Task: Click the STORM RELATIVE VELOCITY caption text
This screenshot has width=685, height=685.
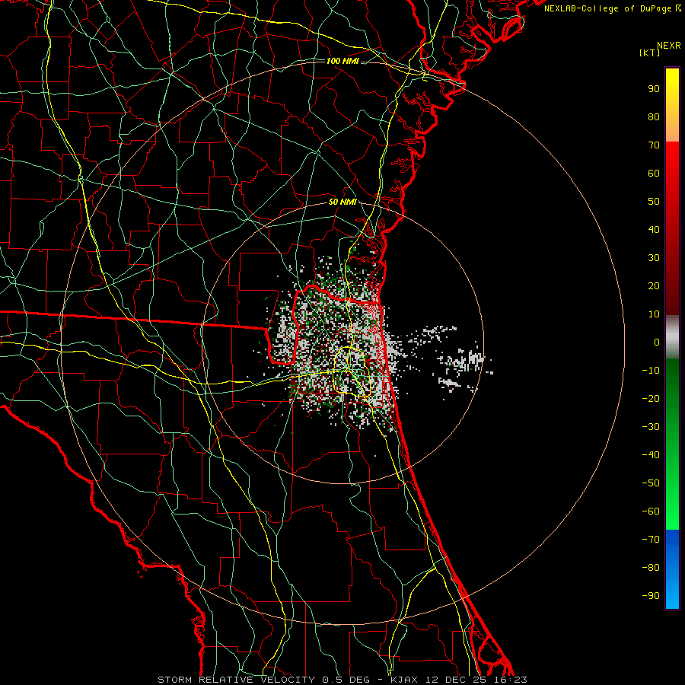Action: 236,680
